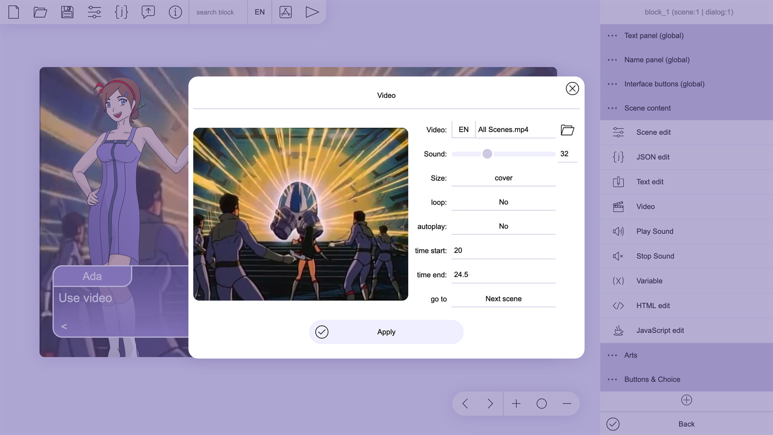773x435 pixels.
Task: Expand the Buttons & Choice section
Action: (x=652, y=379)
